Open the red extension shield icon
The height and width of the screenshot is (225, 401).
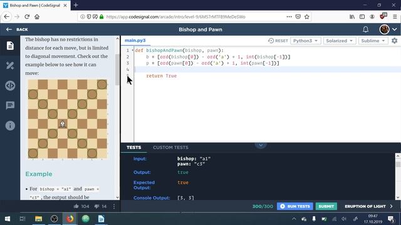pos(383,16)
